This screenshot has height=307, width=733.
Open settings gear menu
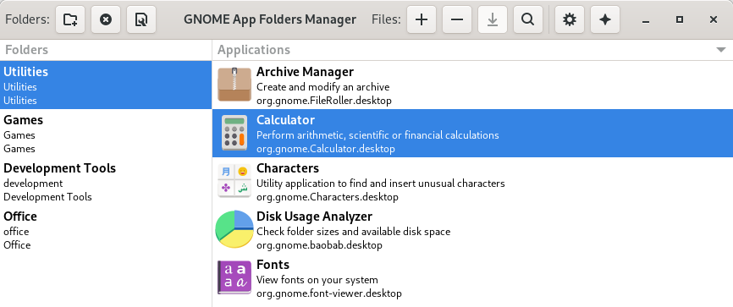570,19
